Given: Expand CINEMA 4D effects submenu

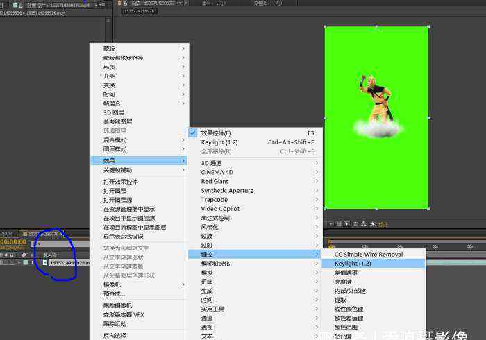Looking at the screenshot, I should click(254, 172).
